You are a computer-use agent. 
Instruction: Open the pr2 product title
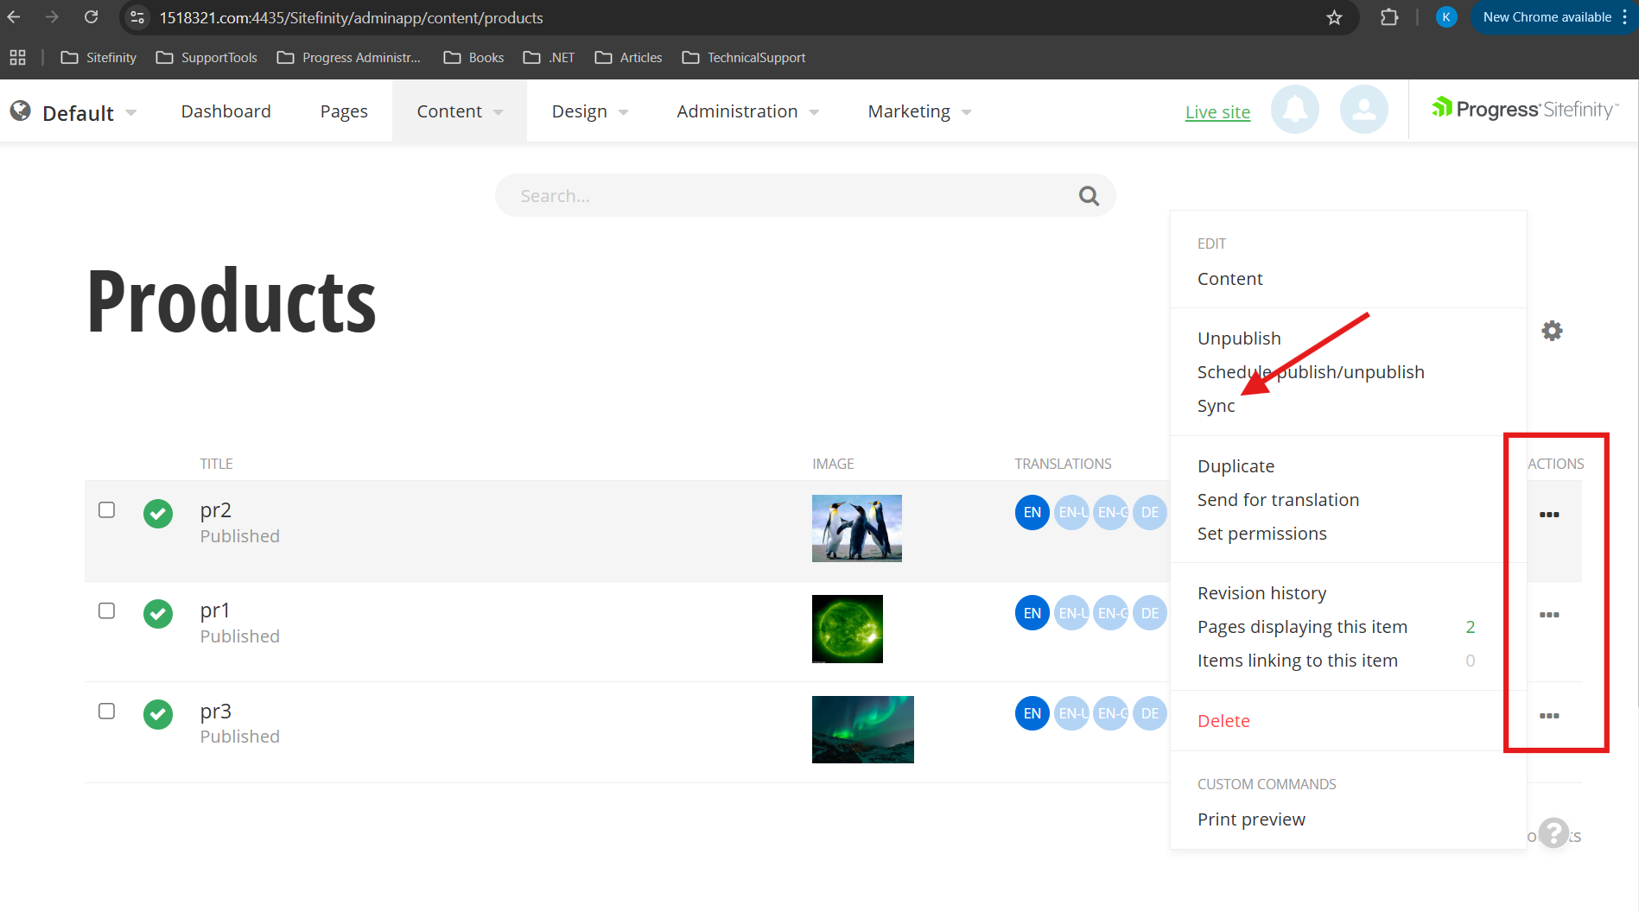coord(215,510)
